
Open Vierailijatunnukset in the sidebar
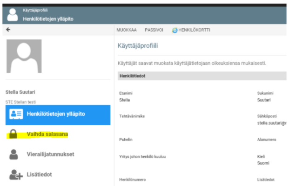point(50,154)
